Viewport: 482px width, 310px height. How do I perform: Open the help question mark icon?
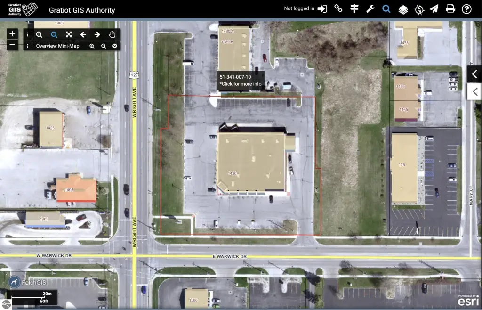(466, 9)
